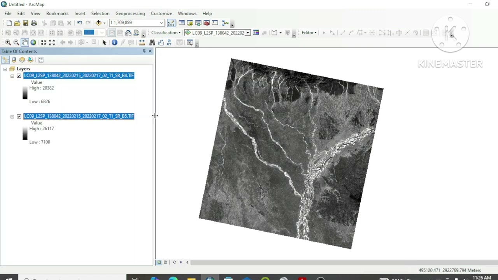Open the Windows menu
The height and width of the screenshot is (280, 498).
[187, 13]
